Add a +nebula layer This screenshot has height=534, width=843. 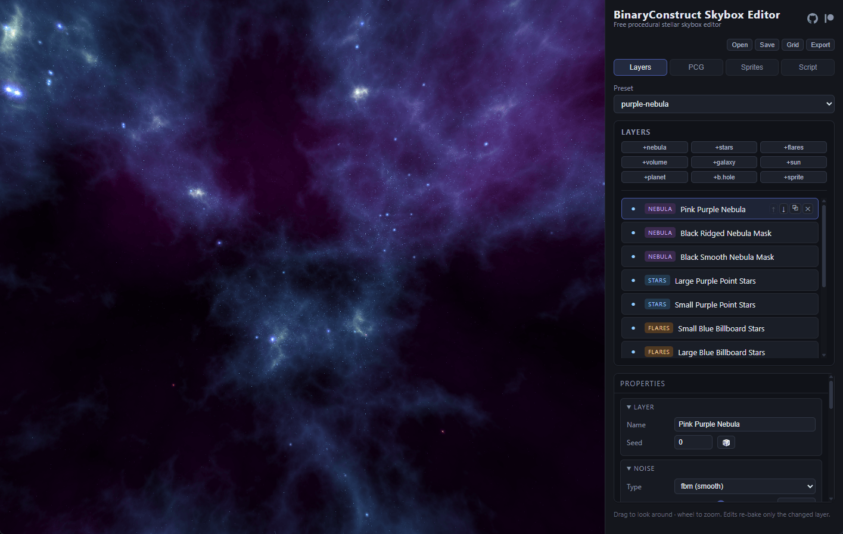[655, 147]
